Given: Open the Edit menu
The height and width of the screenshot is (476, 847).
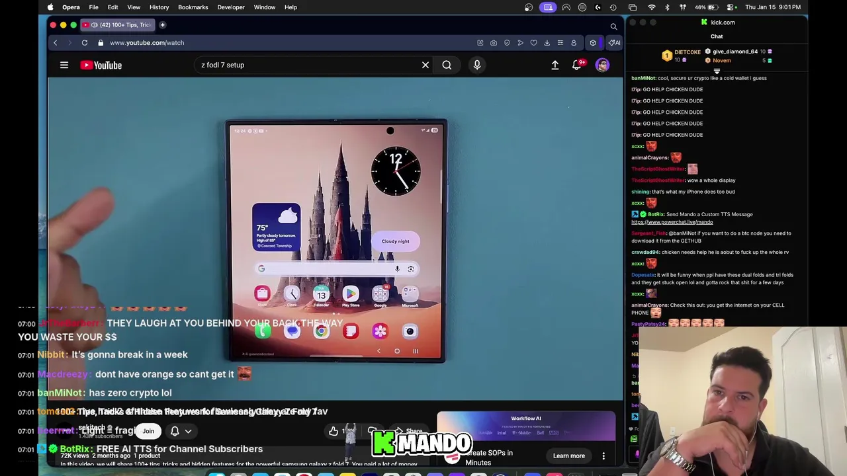Looking at the screenshot, I should tap(112, 7).
